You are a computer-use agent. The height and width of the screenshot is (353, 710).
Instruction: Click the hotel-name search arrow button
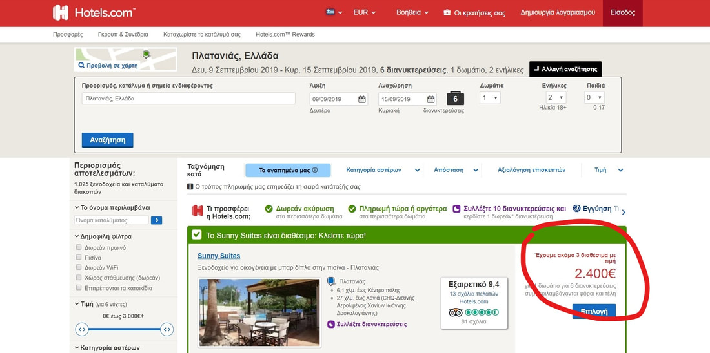pyautogui.click(x=156, y=220)
